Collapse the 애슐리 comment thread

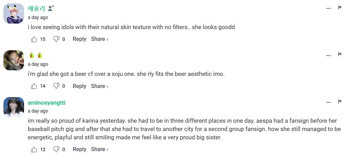328,8
